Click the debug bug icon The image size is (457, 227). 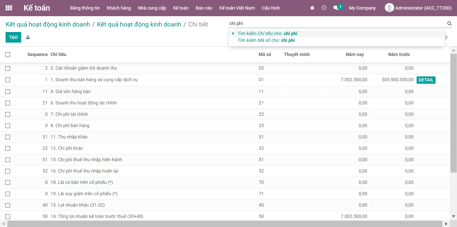tap(312, 8)
